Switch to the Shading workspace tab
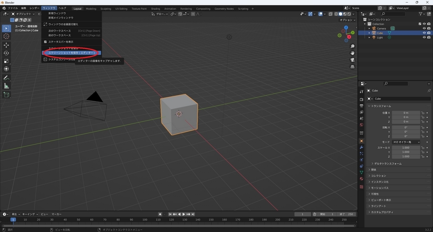 (x=156, y=9)
